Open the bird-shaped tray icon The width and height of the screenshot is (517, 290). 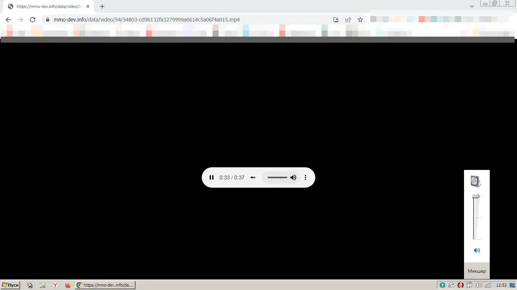point(452,285)
